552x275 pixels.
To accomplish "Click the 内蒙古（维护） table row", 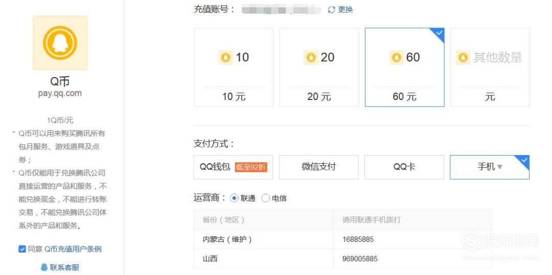I will [342, 239].
